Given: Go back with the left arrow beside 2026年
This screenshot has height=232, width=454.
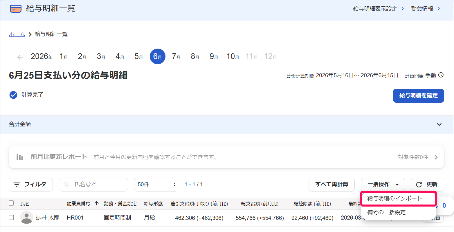Looking at the screenshot, I should tap(20, 57).
